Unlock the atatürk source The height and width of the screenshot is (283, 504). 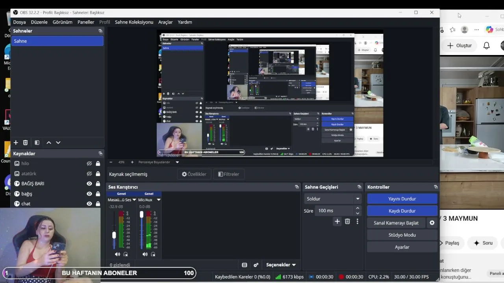pyautogui.click(x=98, y=174)
